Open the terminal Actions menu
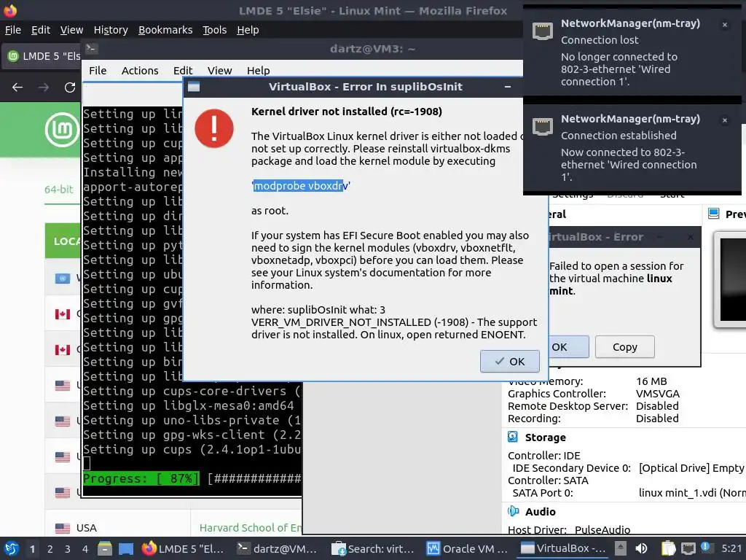The width and height of the screenshot is (746, 560). 140,71
